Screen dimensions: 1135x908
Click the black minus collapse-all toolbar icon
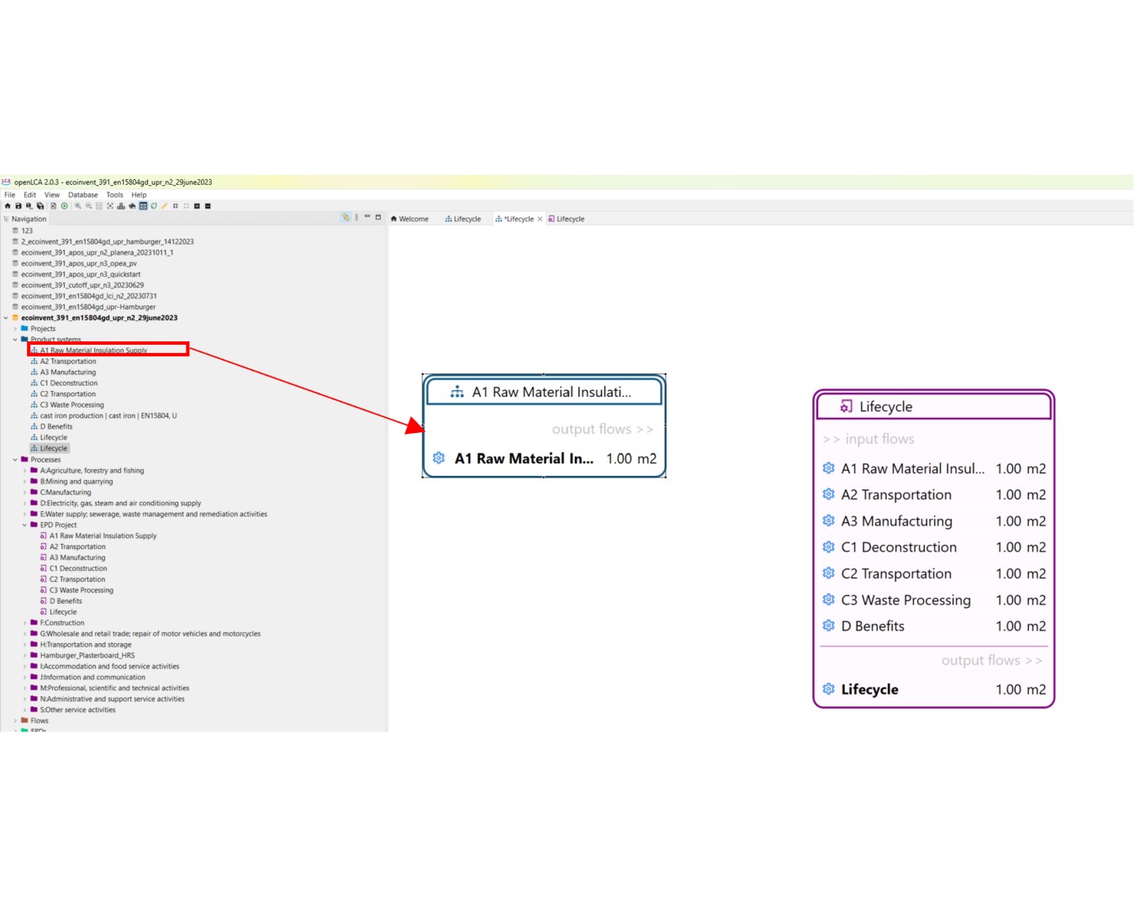point(208,206)
